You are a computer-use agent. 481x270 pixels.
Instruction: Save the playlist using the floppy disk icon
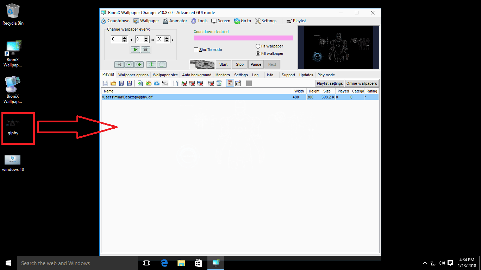pyautogui.click(x=121, y=83)
